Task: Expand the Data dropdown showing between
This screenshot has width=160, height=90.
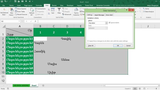Action: click(106, 28)
